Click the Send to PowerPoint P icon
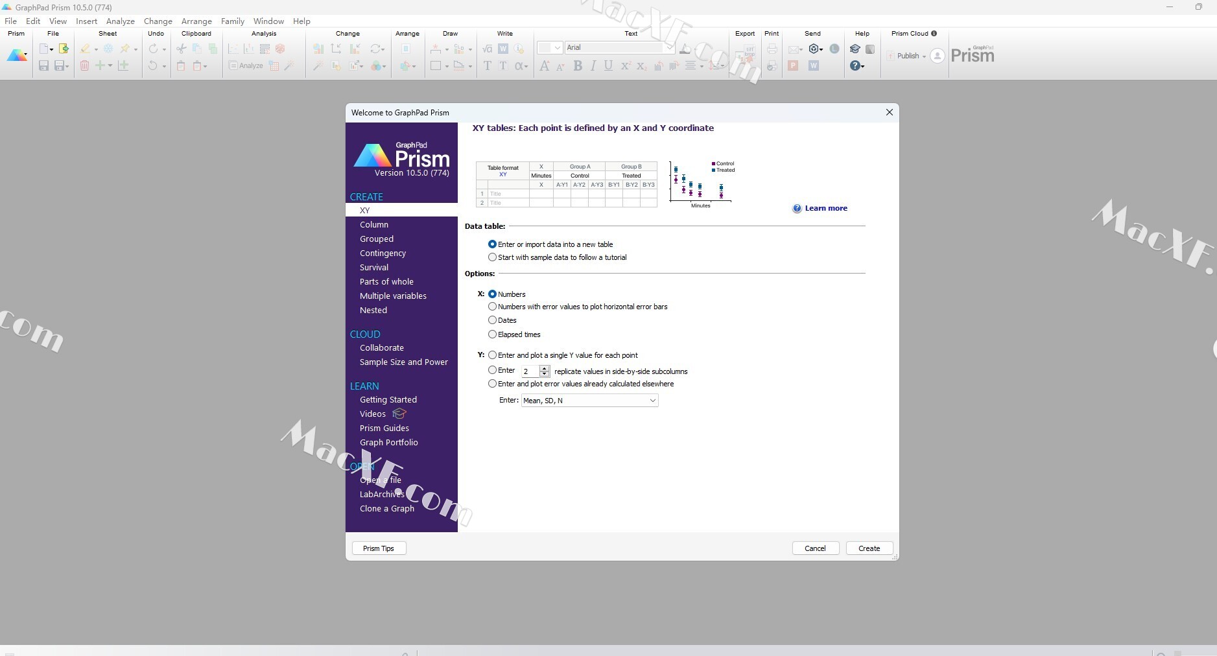 793,65
